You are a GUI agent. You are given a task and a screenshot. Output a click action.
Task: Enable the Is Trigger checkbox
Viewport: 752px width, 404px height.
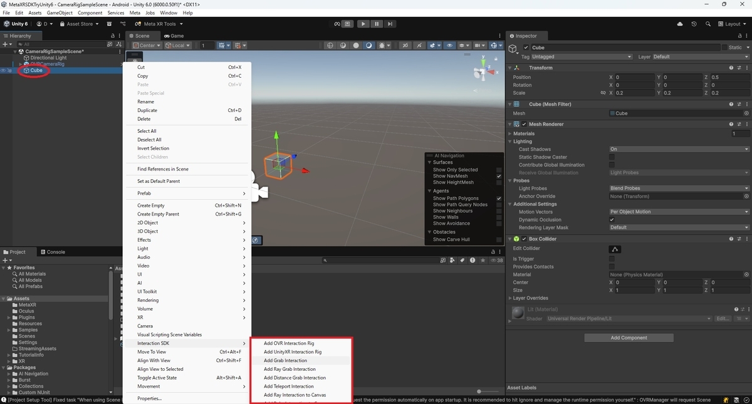(x=612, y=259)
